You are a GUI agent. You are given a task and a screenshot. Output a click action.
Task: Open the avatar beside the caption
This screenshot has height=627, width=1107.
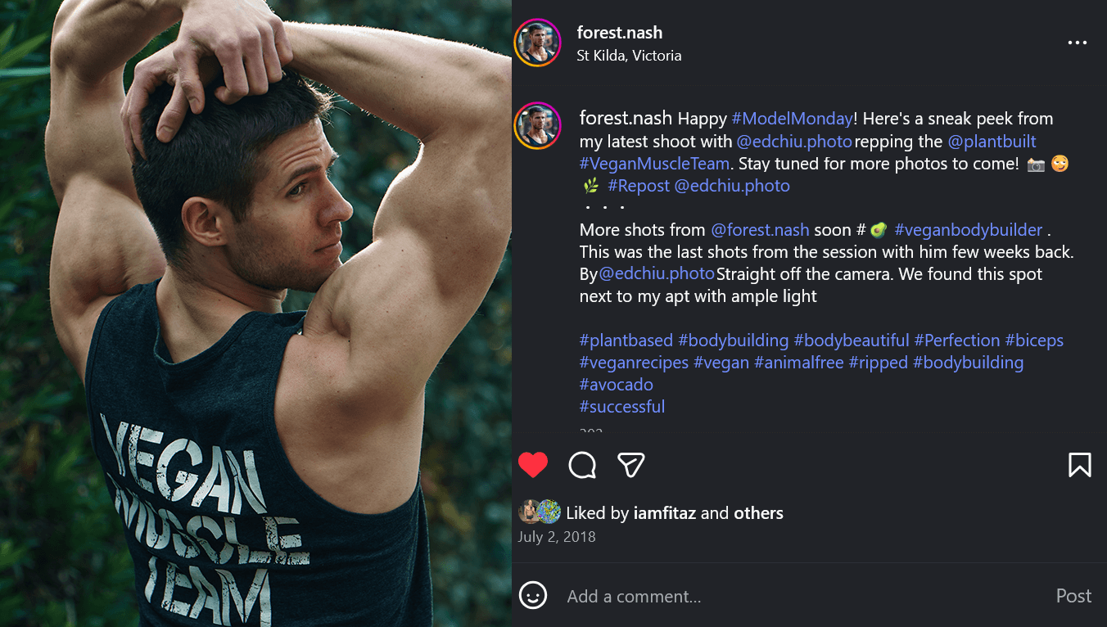pos(537,126)
